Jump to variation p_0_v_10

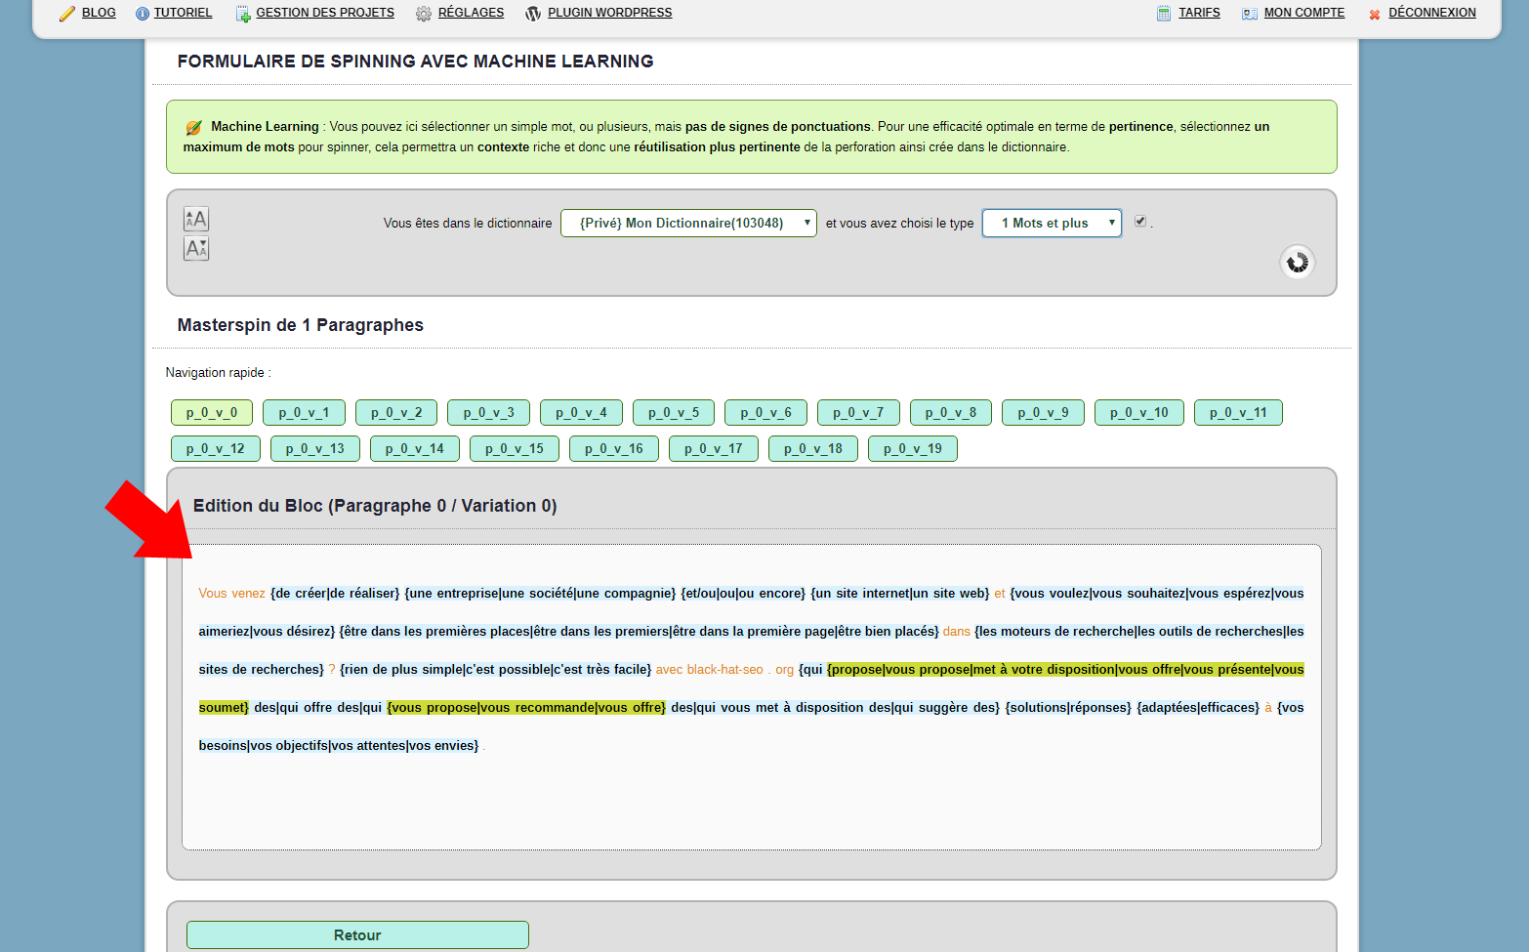coord(1139,413)
